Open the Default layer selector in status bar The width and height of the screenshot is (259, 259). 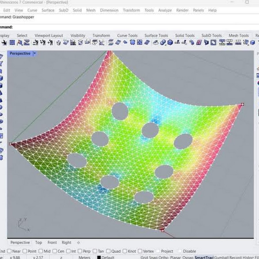pos(108,257)
